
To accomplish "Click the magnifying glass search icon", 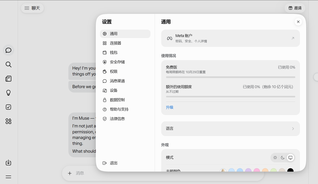I will tap(8, 65).
